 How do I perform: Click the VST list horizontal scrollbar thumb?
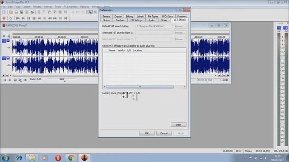pyautogui.click(x=140, y=87)
